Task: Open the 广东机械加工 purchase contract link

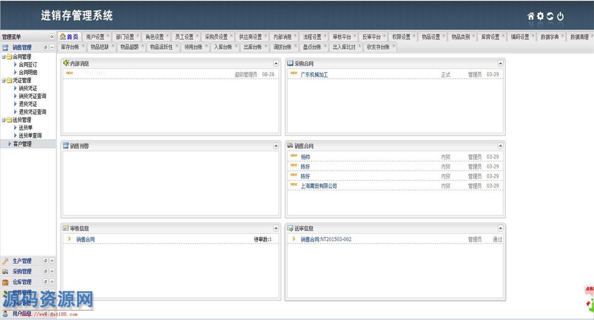Action: pyautogui.click(x=314, y=75)
